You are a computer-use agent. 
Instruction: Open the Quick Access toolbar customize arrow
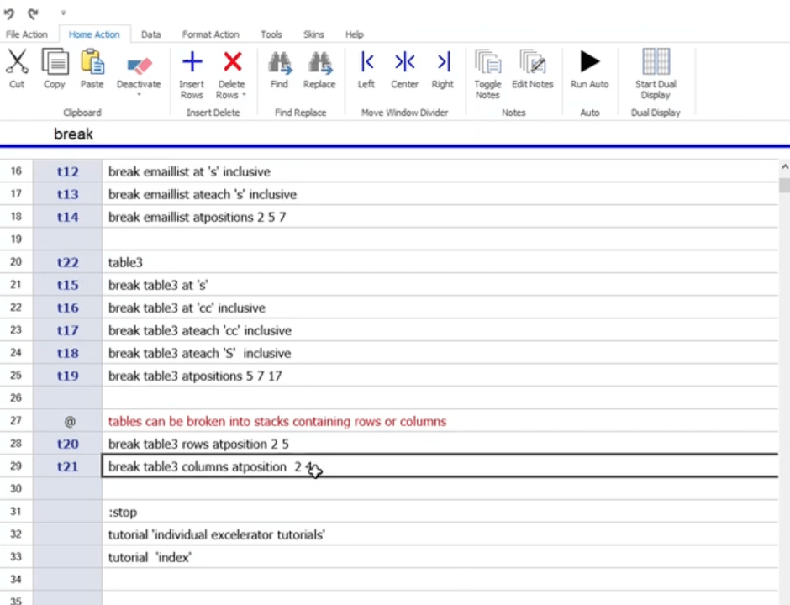click(x=62, y=13)
